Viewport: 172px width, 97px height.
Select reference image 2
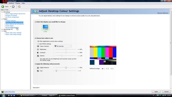107,69
